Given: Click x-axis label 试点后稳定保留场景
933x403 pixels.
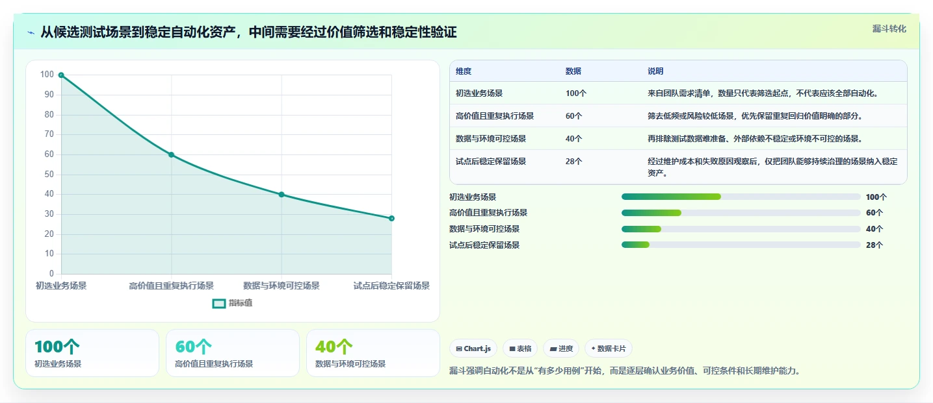Looking at the screenshot, I should click(391, 286).
